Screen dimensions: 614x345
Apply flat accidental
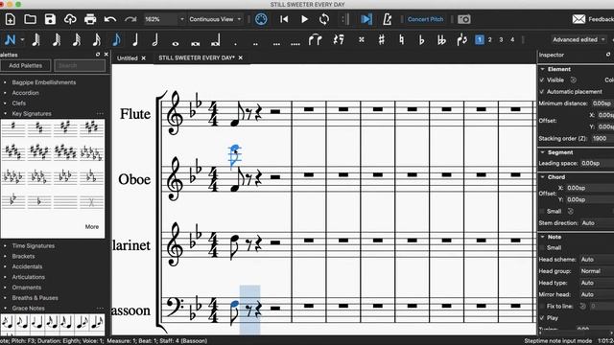click(x=421, y=39)
